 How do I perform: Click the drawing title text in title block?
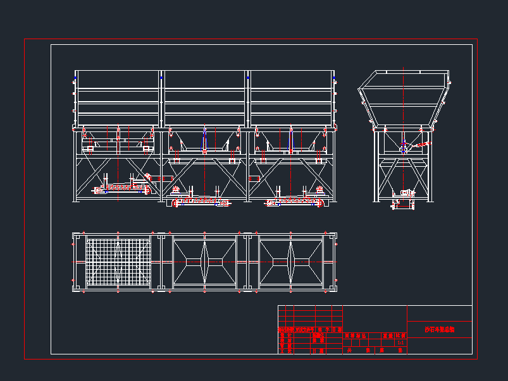pos(440,329)
